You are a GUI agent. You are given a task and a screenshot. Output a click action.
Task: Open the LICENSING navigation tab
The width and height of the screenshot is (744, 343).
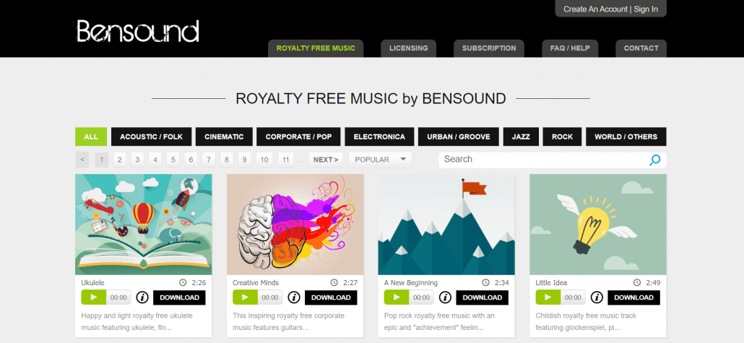[x=409, y=48]
